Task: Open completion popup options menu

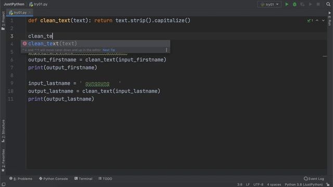Action: point(166,50)
